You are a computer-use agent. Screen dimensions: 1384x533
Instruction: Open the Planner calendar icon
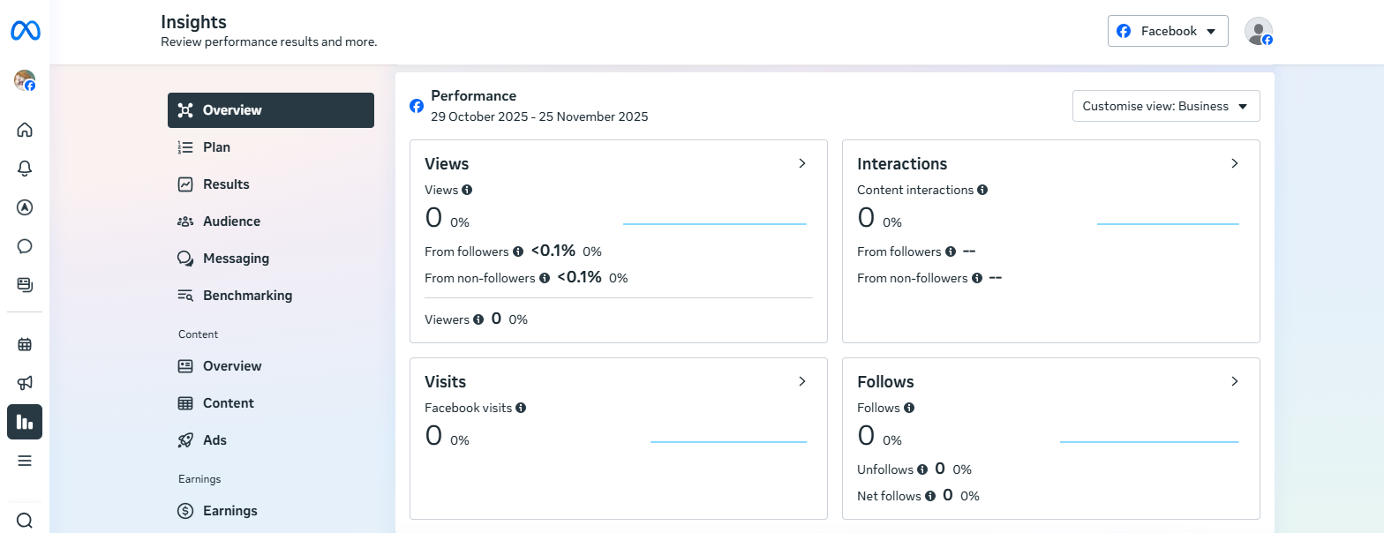(x=25, y=344)
